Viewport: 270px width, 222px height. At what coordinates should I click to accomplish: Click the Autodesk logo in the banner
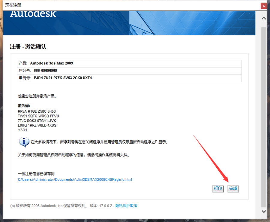(33, 14)
